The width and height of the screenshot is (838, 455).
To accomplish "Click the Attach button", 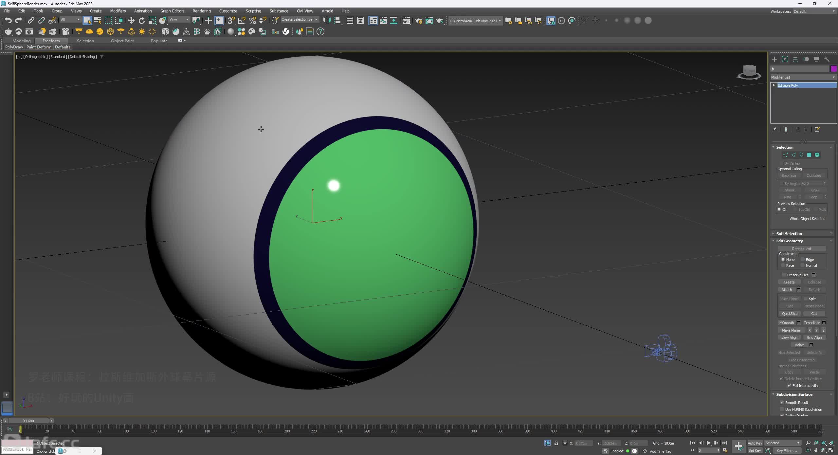I will click(787, 290).
